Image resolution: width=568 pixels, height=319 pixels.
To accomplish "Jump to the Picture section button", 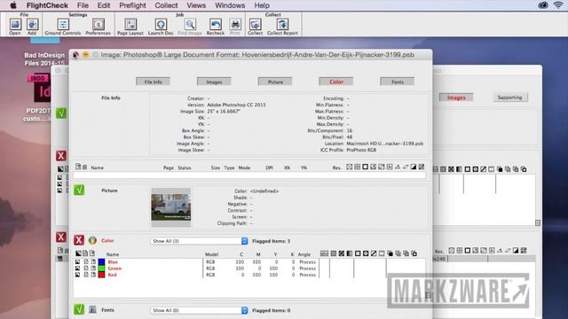I will pyautogui.click(x=275, y=82).
